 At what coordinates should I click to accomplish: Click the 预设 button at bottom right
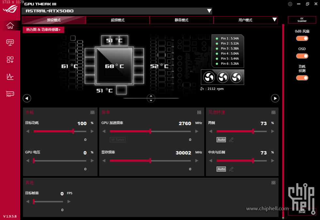[302, 212]
